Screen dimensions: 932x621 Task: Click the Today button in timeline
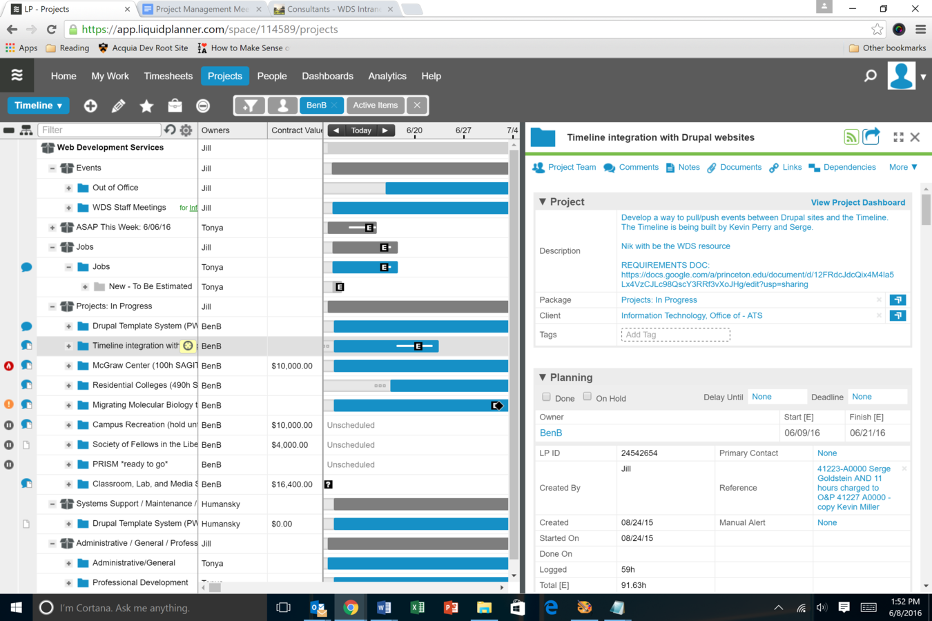(361, 130)
